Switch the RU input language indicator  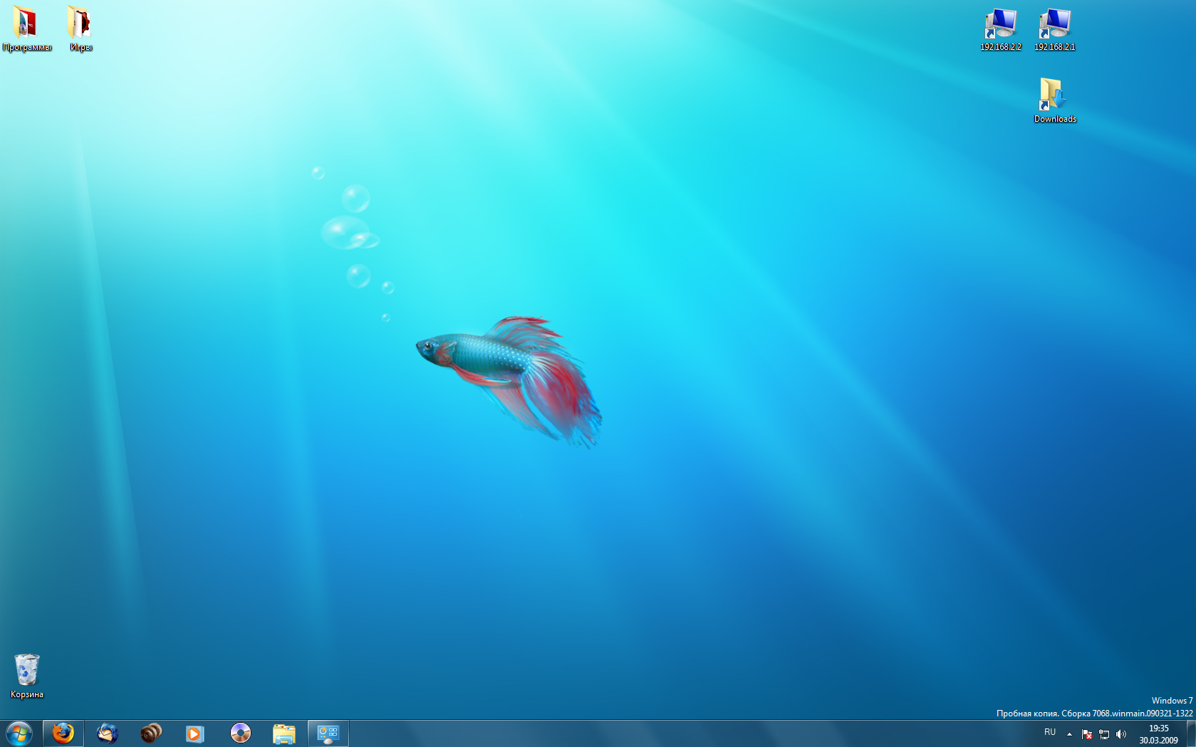[x=1050, y=733]
